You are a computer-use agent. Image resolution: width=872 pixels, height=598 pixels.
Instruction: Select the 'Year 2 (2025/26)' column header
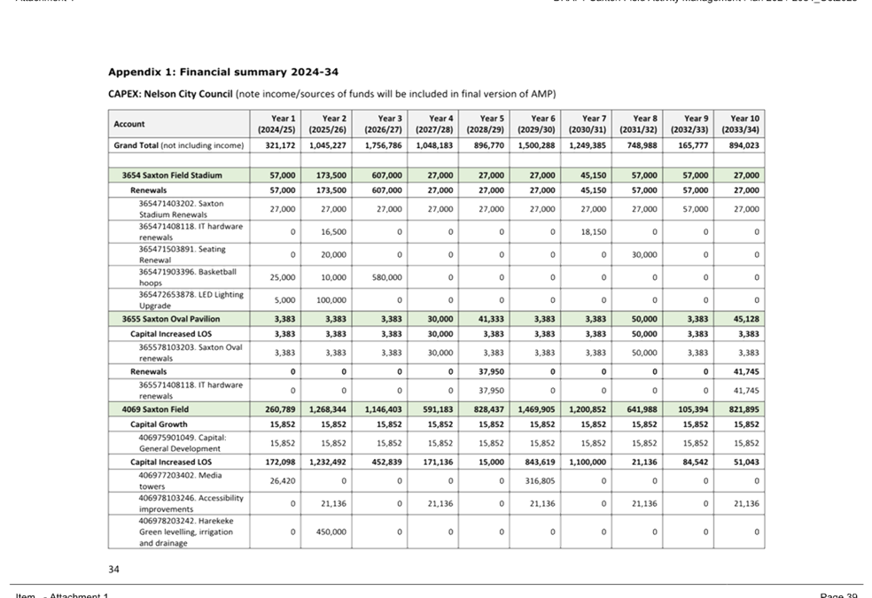pyautogui.click(x=328, y=124)
